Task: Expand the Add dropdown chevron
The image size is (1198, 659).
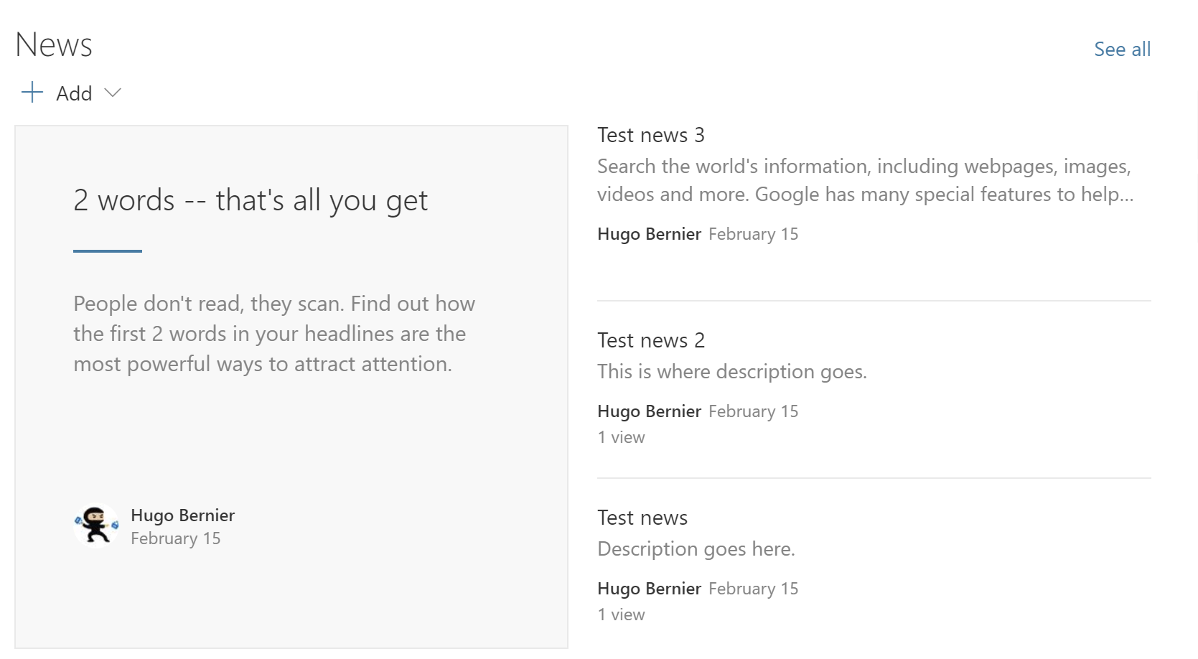Action: coord(113,93)
